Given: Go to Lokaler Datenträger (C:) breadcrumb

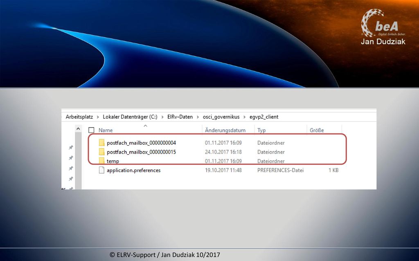Looking at the screenshot, I should [130, 117].
